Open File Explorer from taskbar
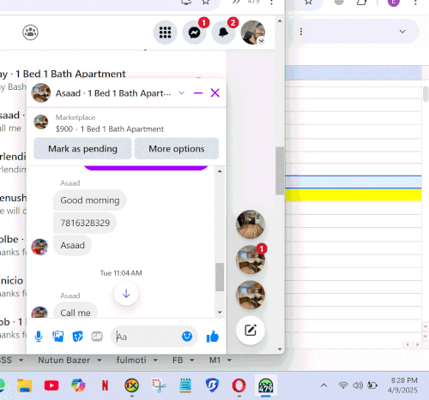The width and height of the screenshot is (429, 400). (x=25, y=385)
